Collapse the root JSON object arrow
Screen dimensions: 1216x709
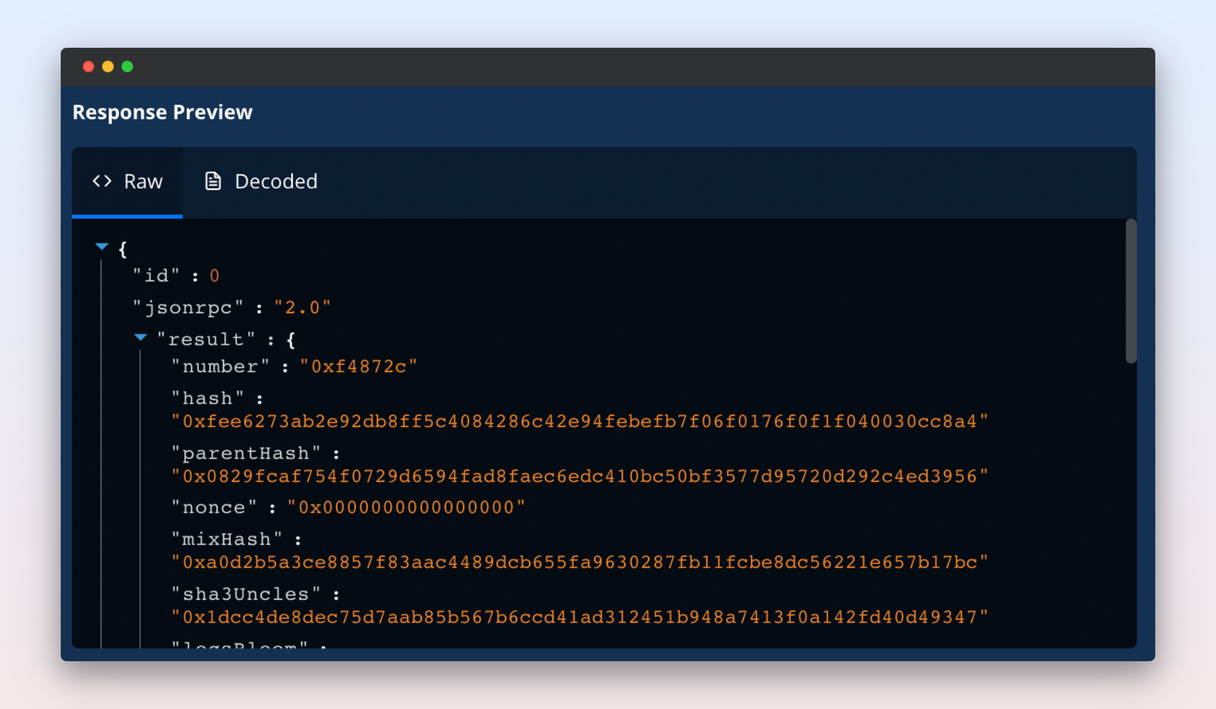(x=101, y=247)
